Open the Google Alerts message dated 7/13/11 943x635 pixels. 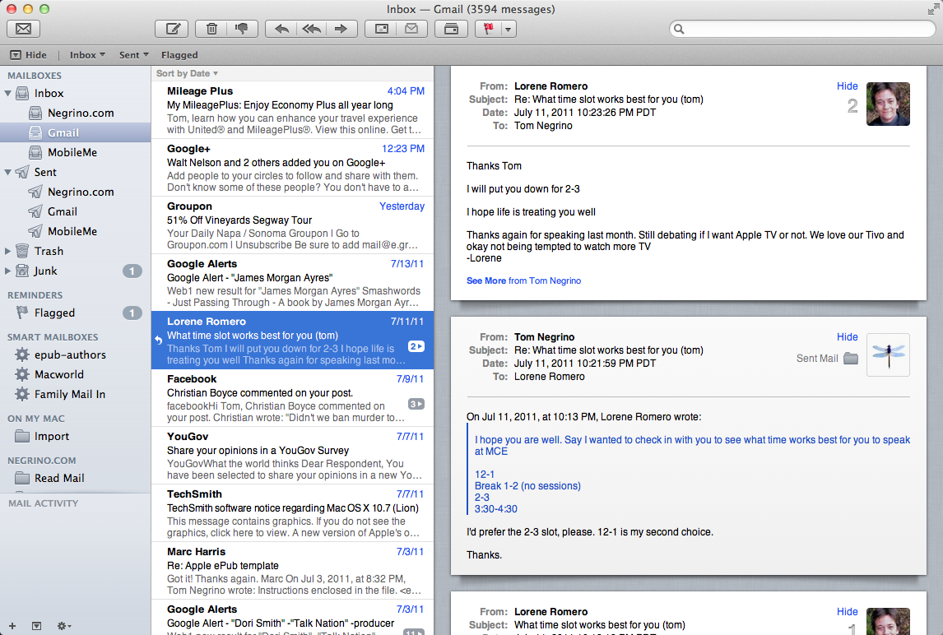coord(292,283)
